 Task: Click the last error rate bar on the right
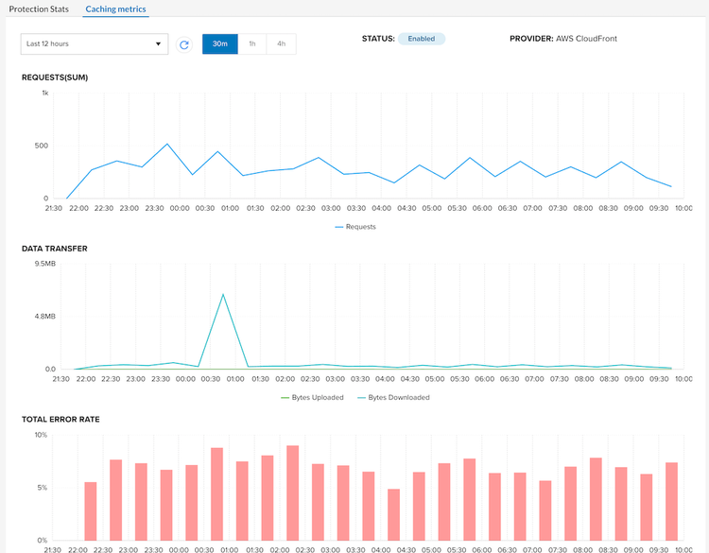click(671, 501)
